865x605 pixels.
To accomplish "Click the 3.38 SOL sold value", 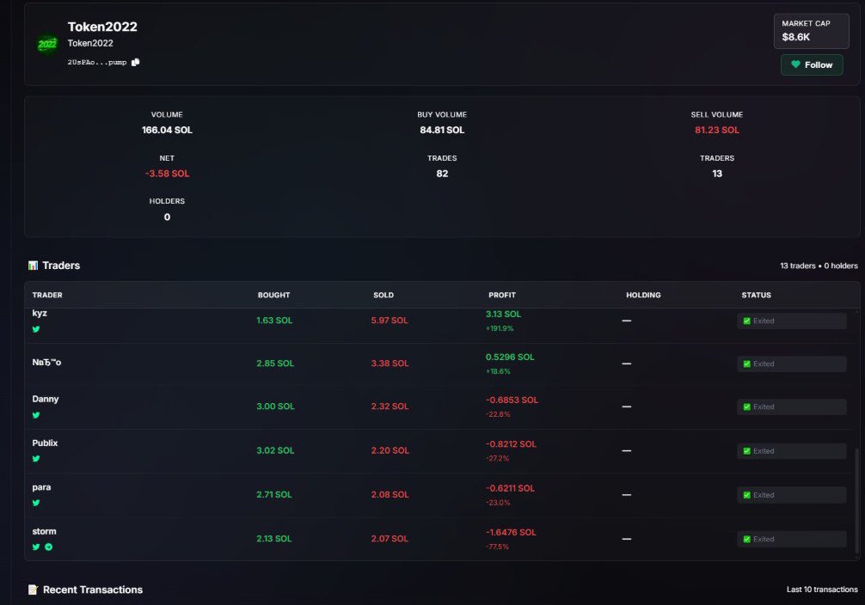I will pos(390,364).
